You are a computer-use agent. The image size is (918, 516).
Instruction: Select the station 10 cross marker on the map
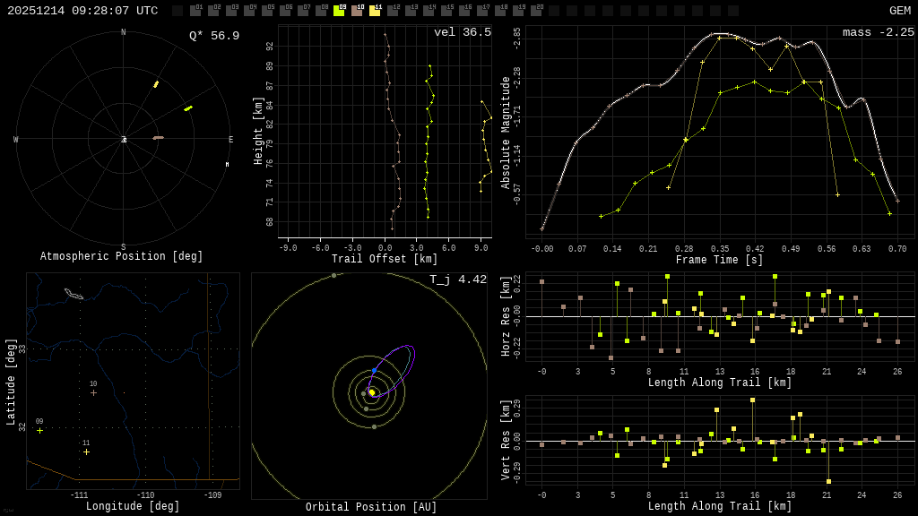(93, 392)
